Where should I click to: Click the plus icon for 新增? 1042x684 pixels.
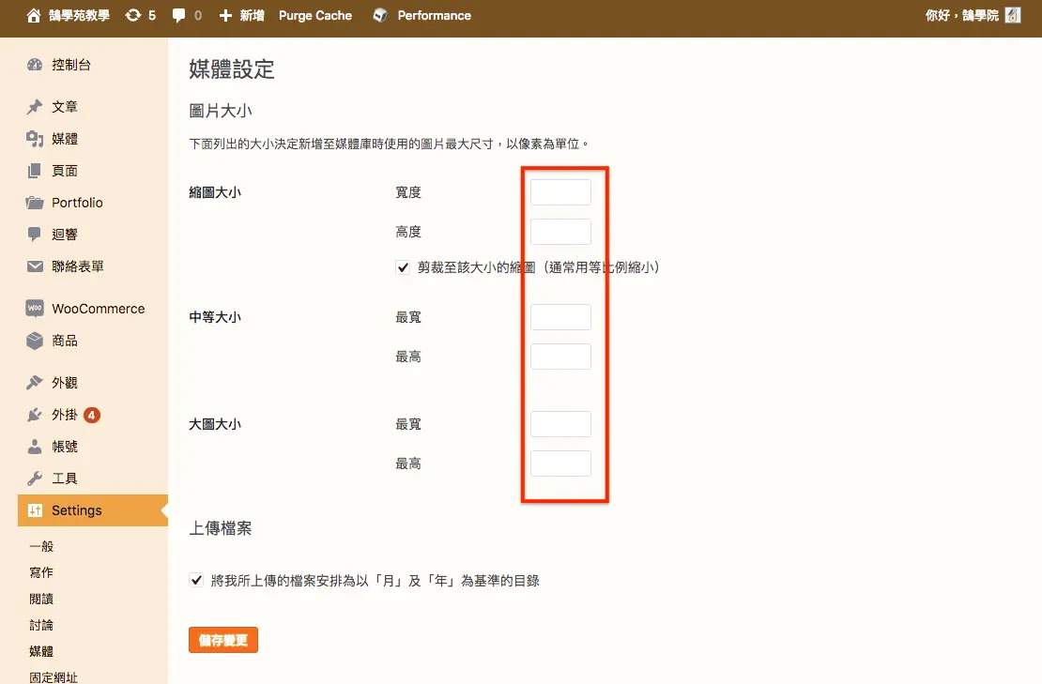tap(226, 15)
